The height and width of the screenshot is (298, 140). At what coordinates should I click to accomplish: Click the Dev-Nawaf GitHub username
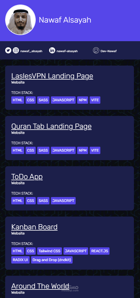click(x=109, y=51)
